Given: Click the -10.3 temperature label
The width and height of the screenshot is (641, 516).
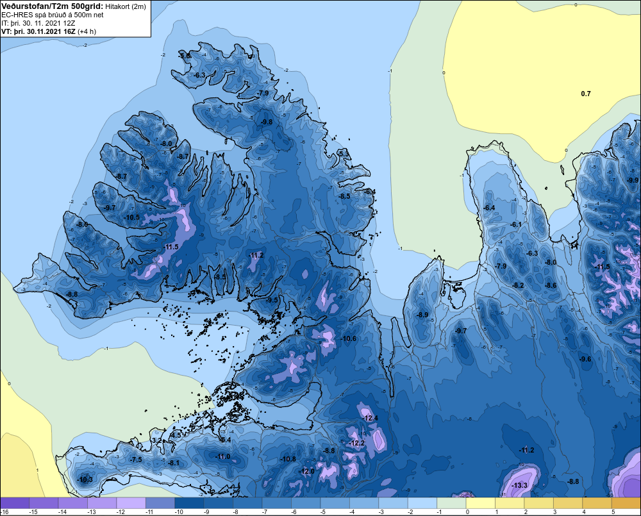Looking at the screenshot, I should (x=85, y=479).
